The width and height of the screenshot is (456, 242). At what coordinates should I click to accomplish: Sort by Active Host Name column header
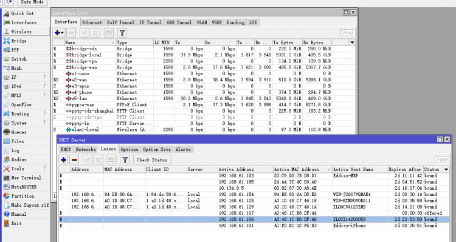coord(360,169)
